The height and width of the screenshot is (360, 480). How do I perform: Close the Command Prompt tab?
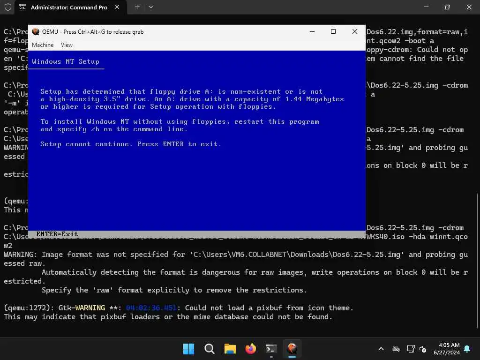[x=117, y=7]
